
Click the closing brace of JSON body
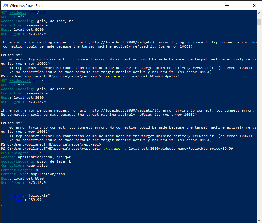click(2, 204)
